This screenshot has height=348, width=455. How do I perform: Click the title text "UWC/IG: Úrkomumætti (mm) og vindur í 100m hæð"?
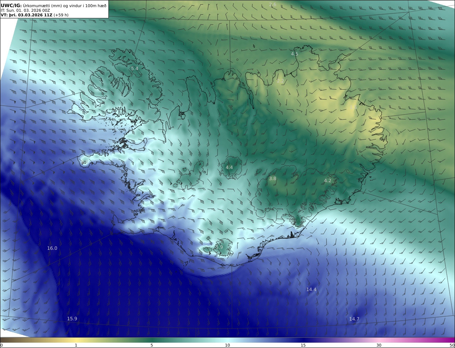(x=54, y=5)
